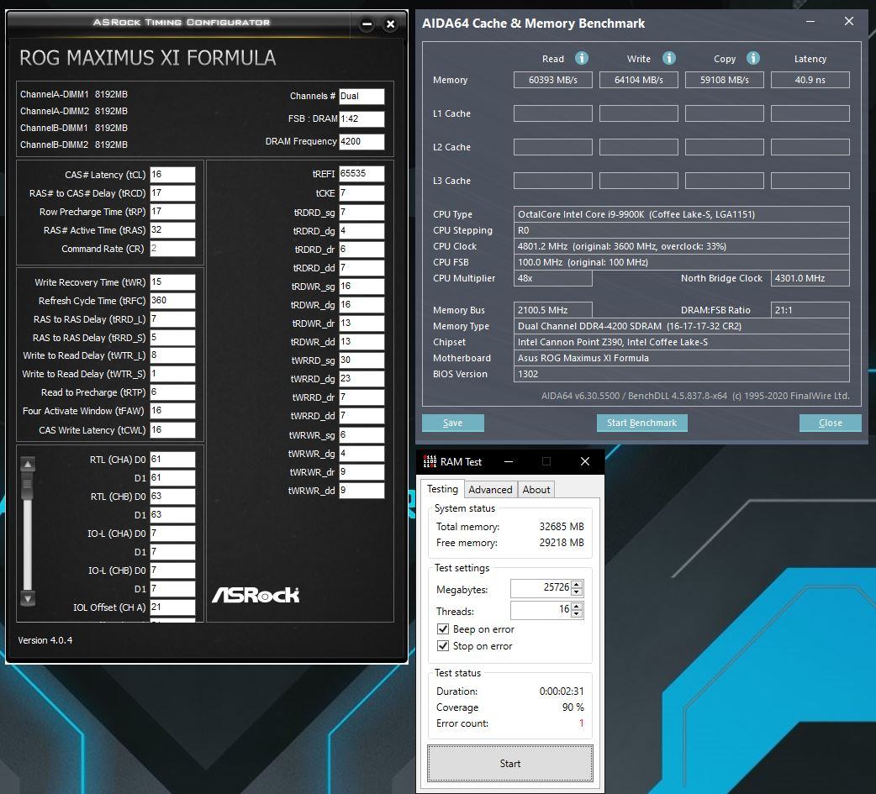The height and width of the screenshot is (794, 876).
Task: Click the RAM Test title bar app icon
Action: [429, 462]
